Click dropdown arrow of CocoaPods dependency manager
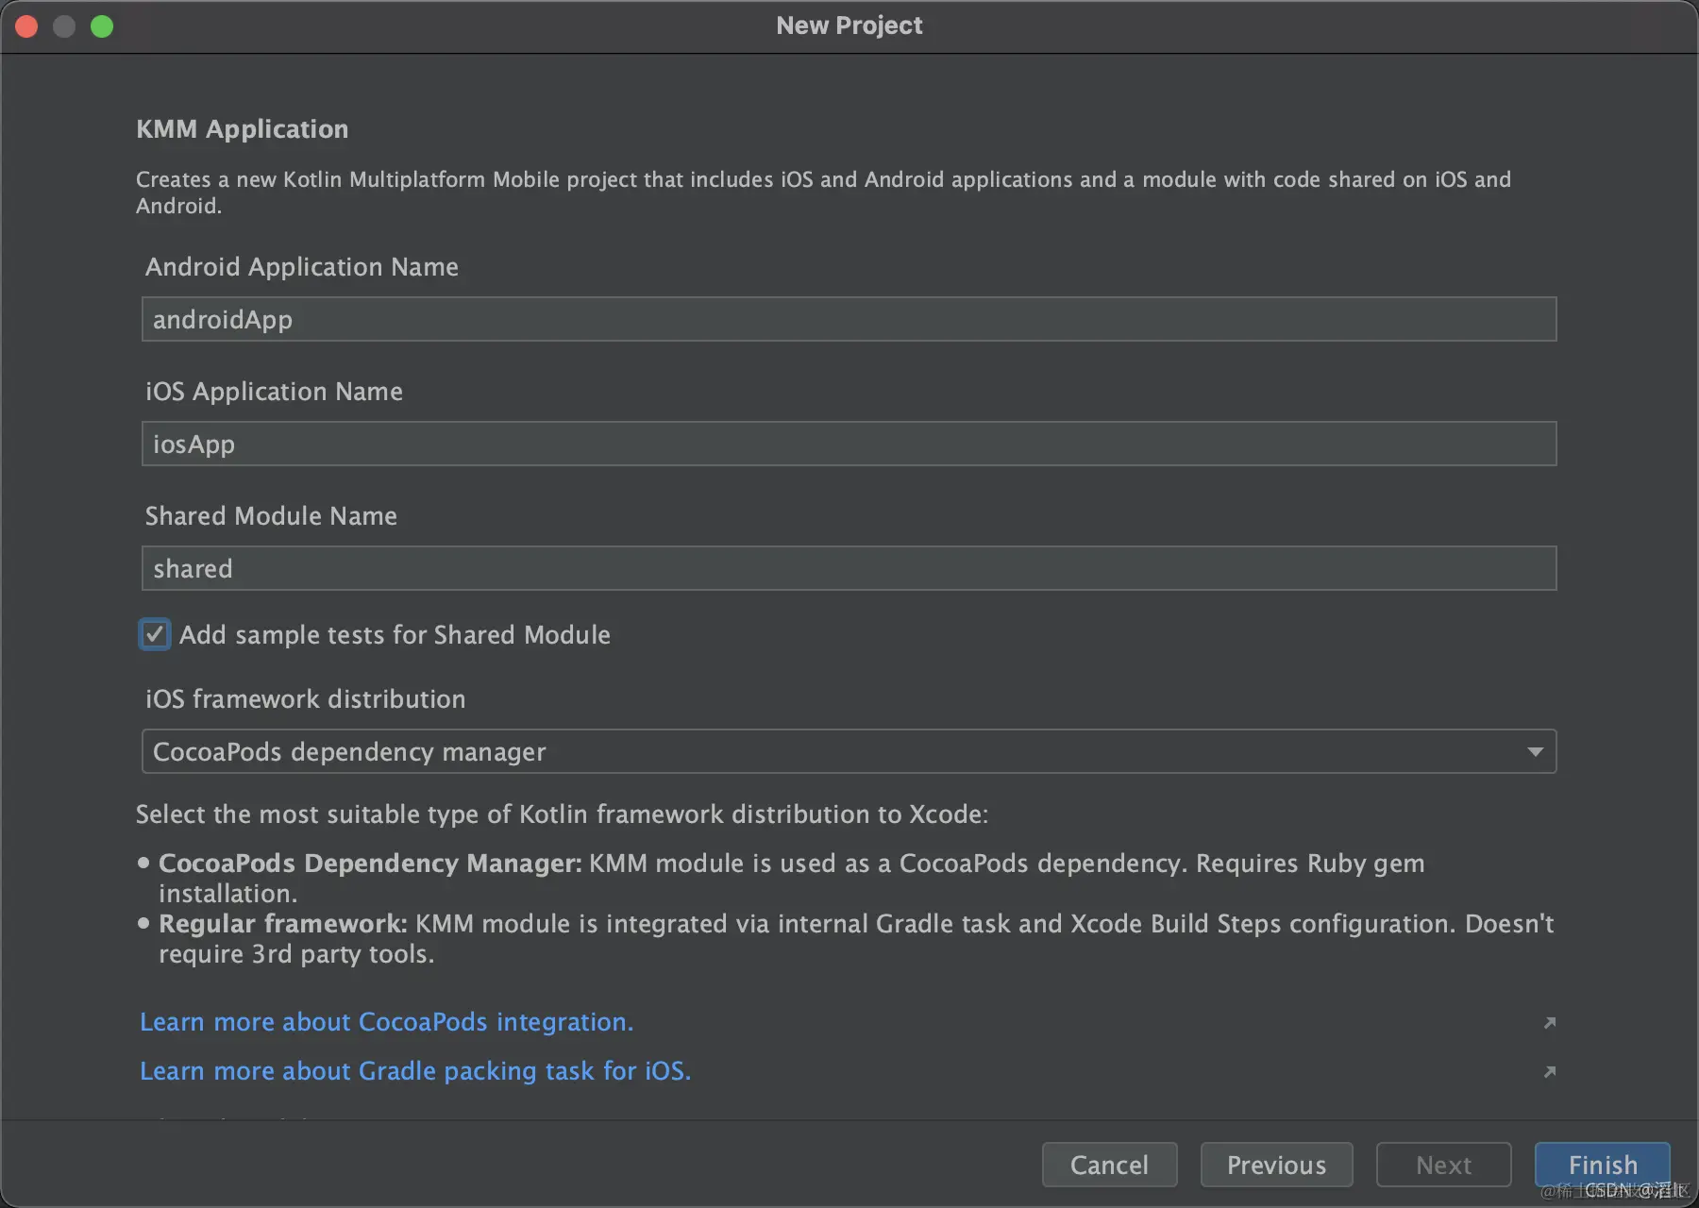 coord(1536,752)
